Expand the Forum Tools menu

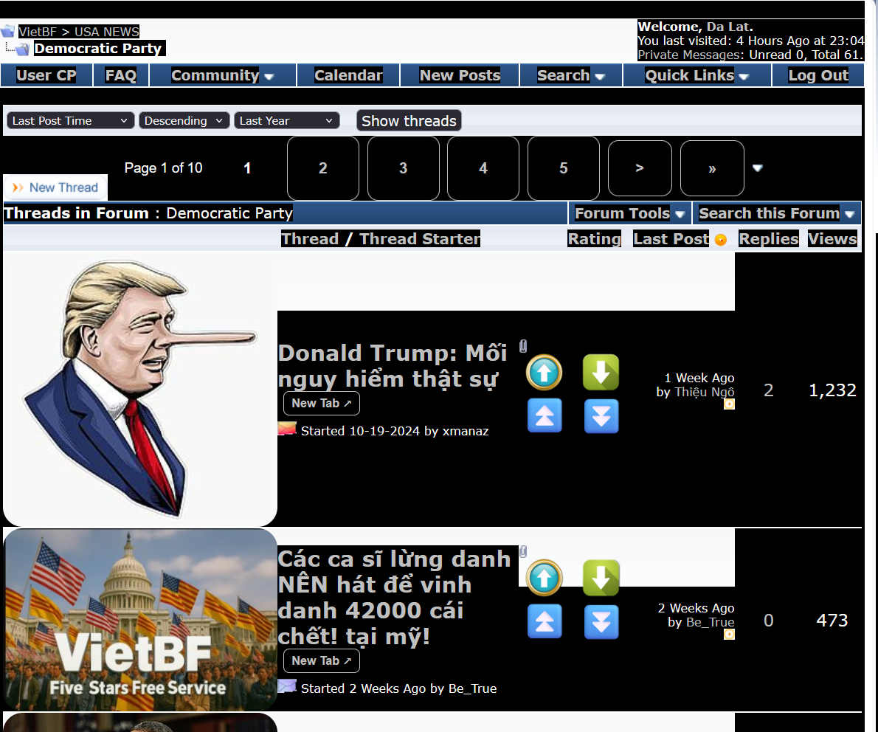629,213
